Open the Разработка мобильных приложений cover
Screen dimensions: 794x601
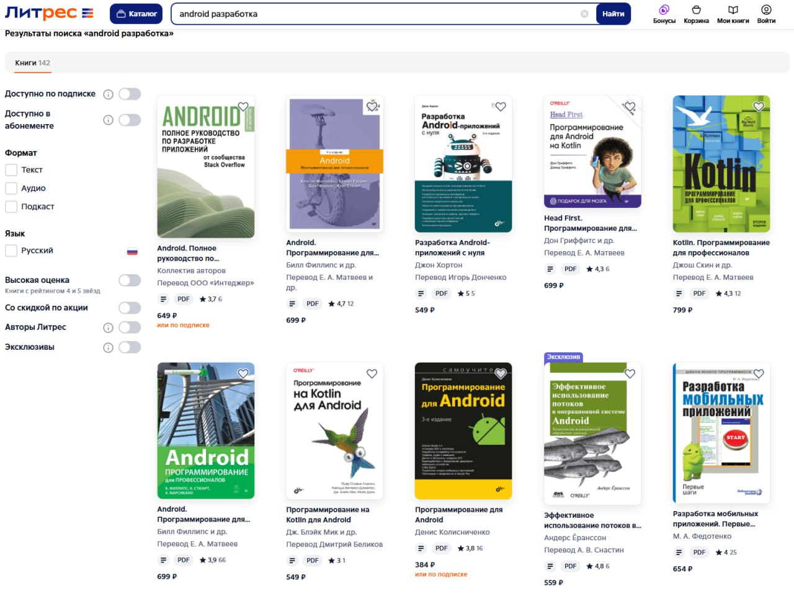pyautogui.click(x=721, y=433)
